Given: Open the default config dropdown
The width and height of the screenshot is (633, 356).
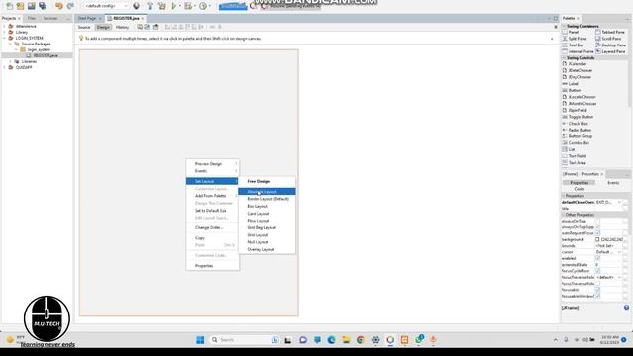Looking at the screenshot, I should 106,6.
